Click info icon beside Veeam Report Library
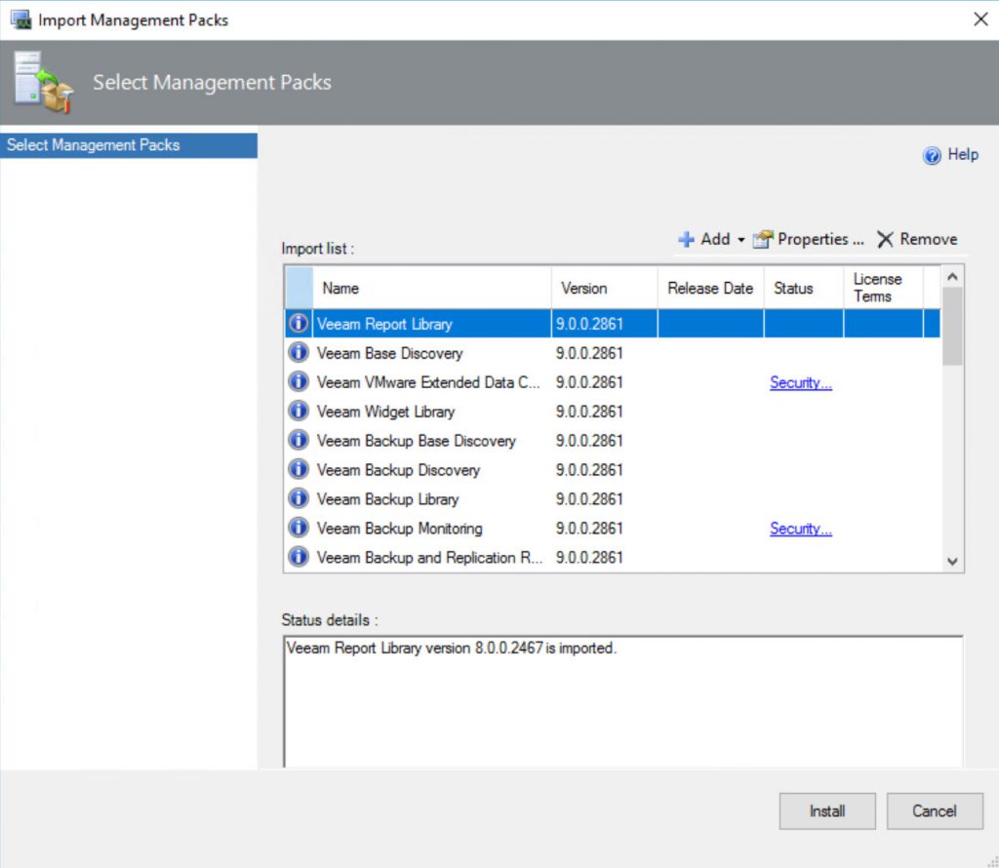The image size is (999, 868). [x=299, y=324]
